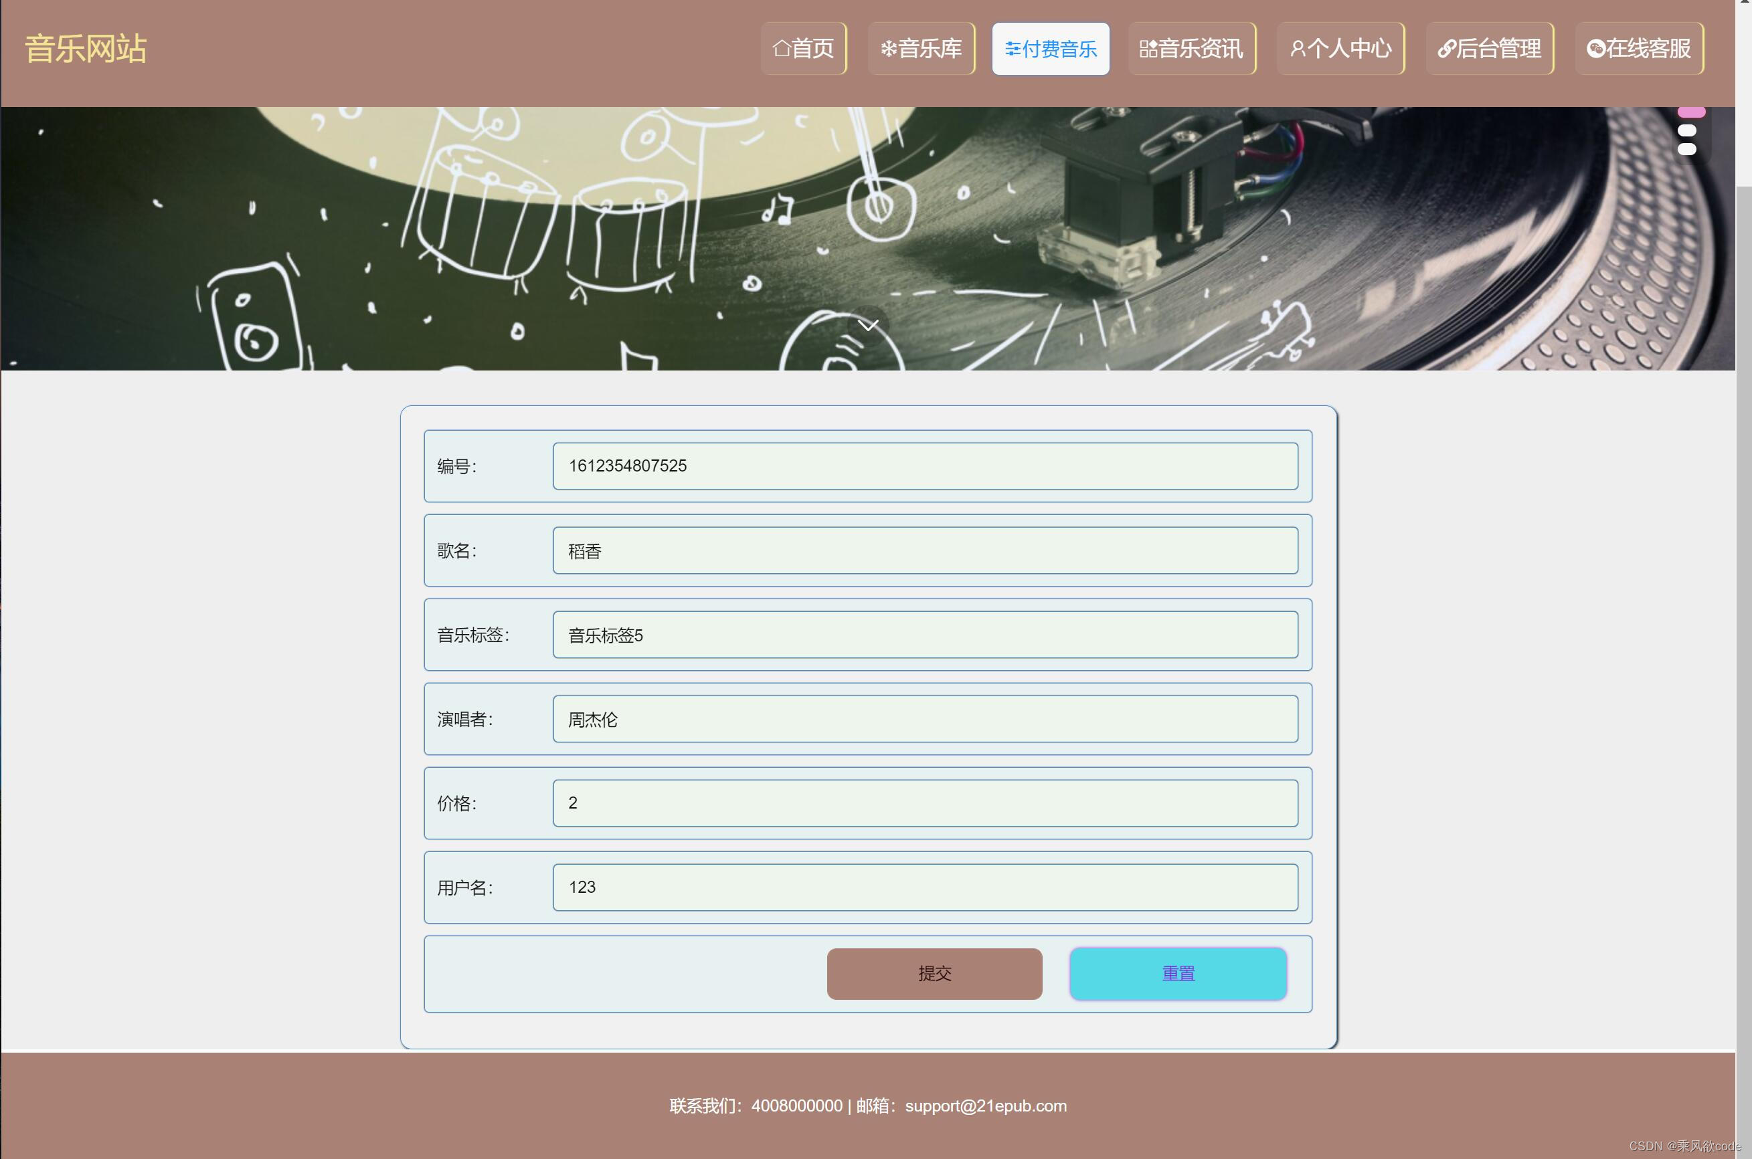Click the home icon in navigation
Viewport: 1752px width, 1159px height.
tap(782, 49)
